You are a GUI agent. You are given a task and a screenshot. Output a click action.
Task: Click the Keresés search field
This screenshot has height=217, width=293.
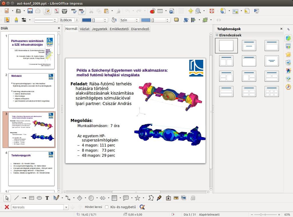point(37,207)
